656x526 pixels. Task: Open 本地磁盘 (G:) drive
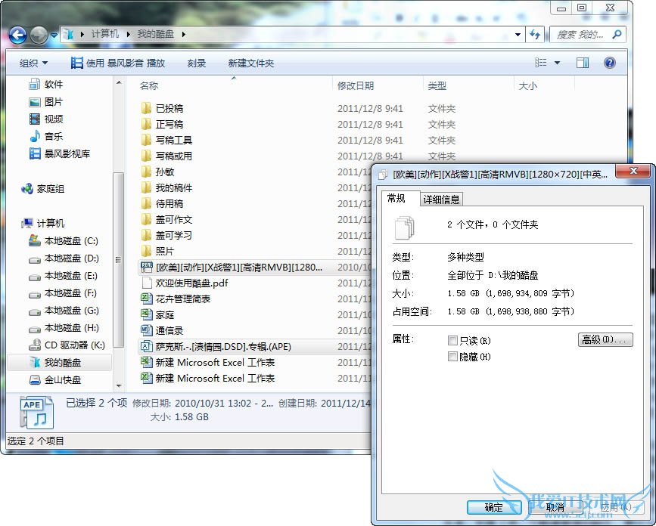63,311
